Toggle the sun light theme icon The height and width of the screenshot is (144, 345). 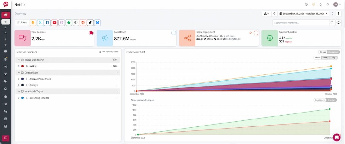pos(314,5)
